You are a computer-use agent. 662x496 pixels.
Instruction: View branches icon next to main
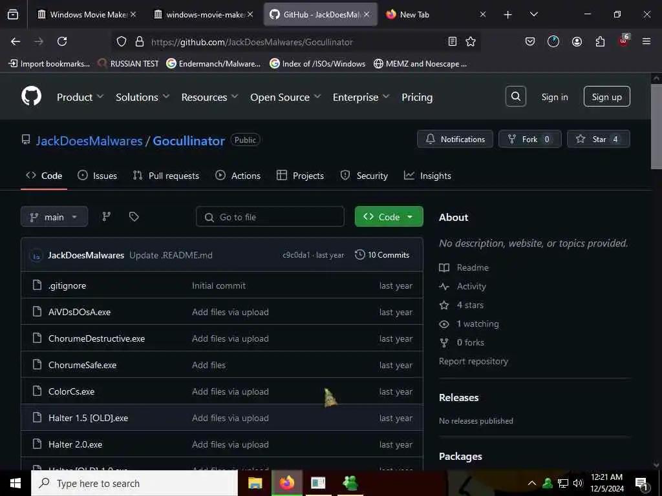coord(107,217)
